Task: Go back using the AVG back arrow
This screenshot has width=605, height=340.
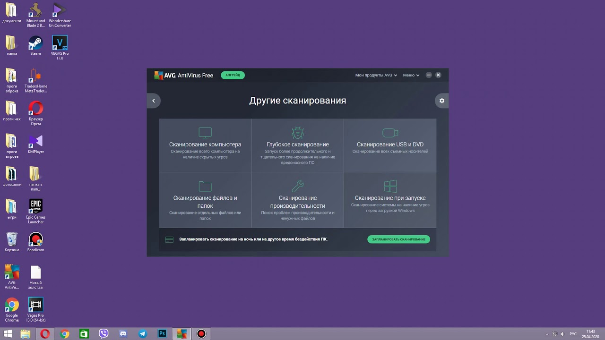Action: pyautogui.click(x=153, y=101)
